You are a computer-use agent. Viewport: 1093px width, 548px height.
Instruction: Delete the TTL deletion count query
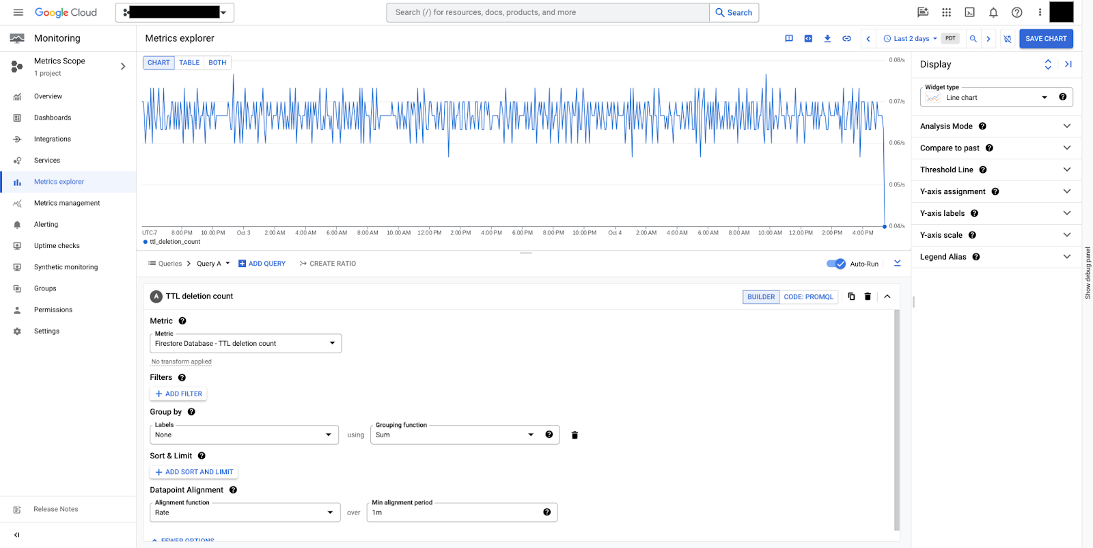point(868,297)
